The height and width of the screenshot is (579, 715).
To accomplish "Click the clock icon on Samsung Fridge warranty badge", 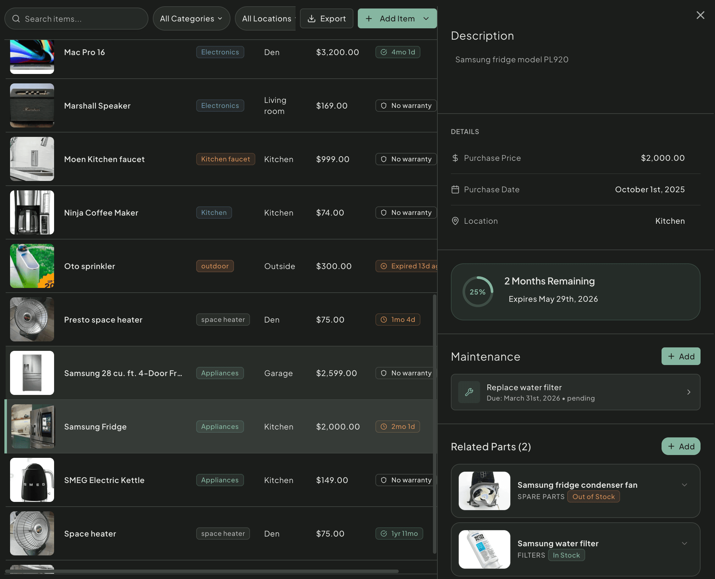I will 384,426.
